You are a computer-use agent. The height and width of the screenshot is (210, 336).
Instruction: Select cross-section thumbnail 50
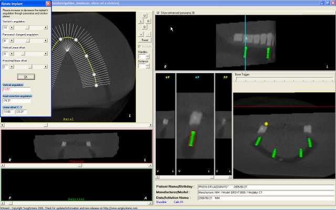pos(223,124)
